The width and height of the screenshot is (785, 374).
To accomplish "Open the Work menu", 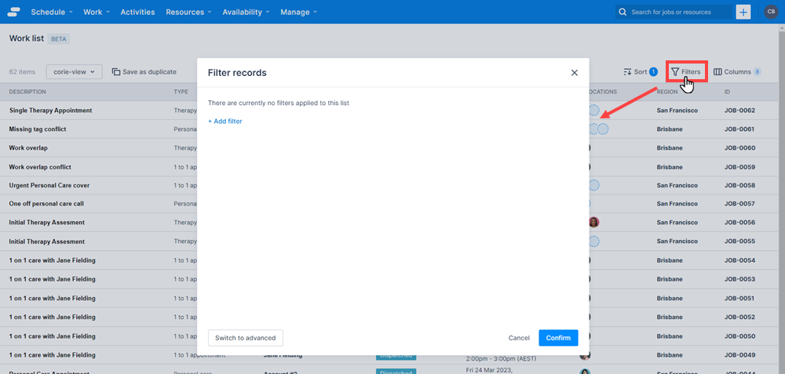I will pyautogui.click(x=96, y=12).
